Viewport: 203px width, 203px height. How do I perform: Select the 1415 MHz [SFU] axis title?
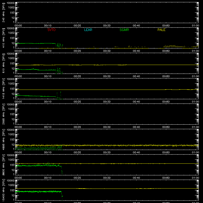(3, 89)
